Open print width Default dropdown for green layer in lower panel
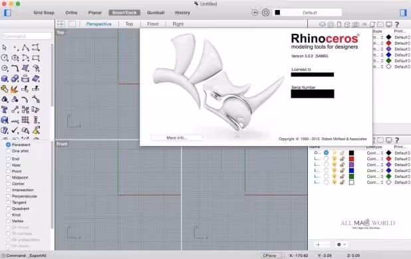This screenshot has width=411, height=259. [x=402, y=177]
